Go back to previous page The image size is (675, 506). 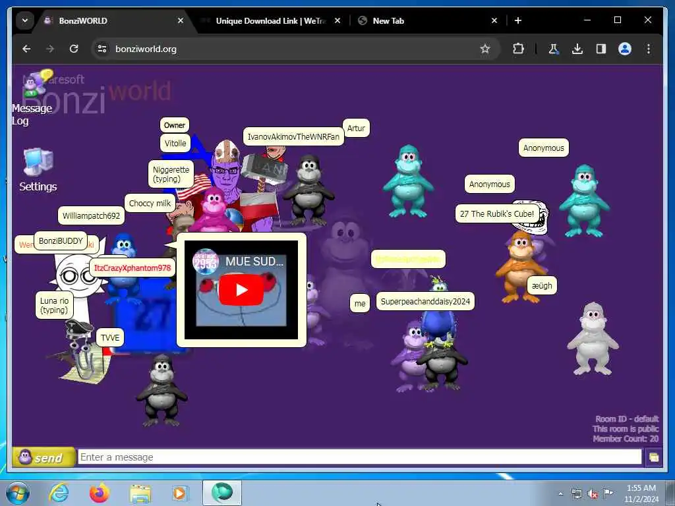click(x=26, y=49)
